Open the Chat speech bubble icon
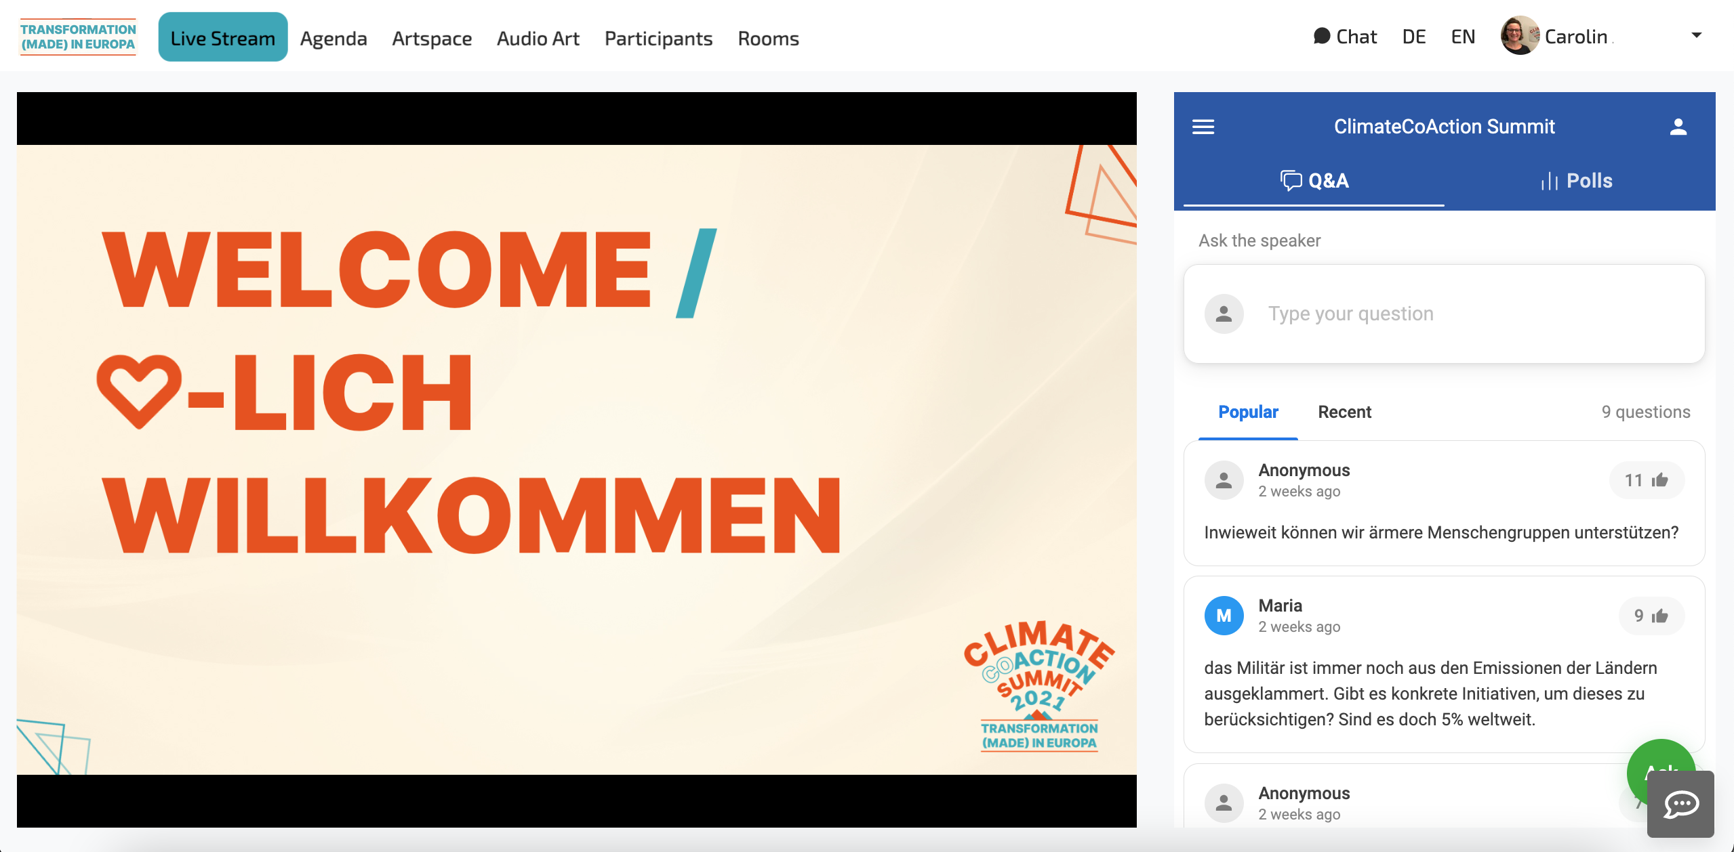The height and width of the screenshot is (852, 1734). 1322,36
